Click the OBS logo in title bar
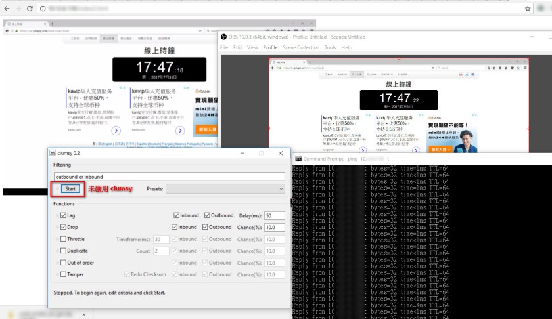This screenshot has width=552, height=319. [223, 37]
